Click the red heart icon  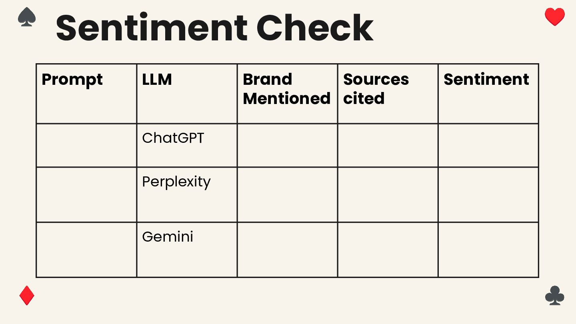(555, 17)
